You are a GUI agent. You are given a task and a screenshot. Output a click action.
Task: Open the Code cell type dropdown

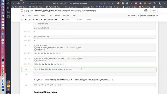pyautogui.click(x=72, y=20)
